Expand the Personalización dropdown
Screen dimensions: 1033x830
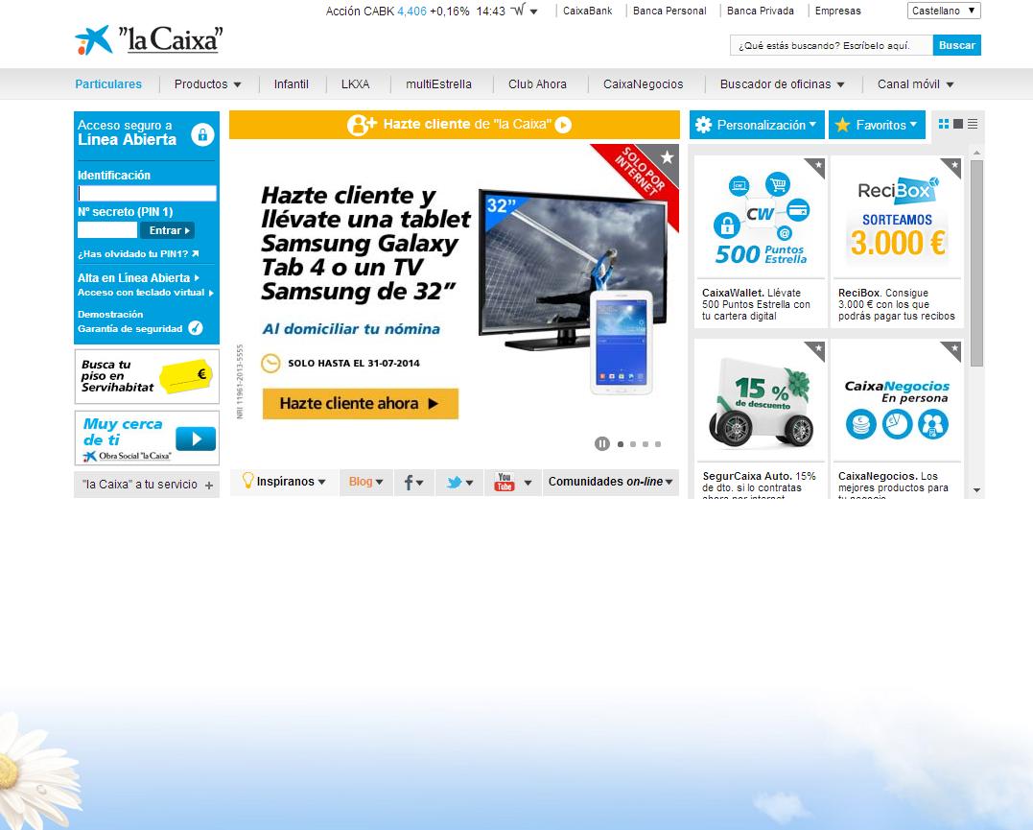pyautogui.click(x=757, y=125)
